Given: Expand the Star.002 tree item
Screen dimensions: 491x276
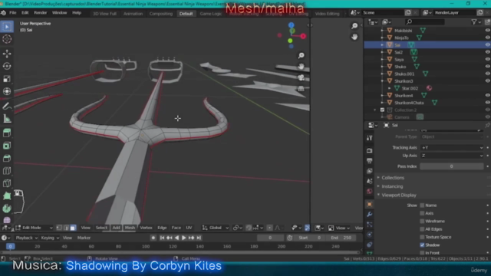Looking at the screenshot, I should (x=390, y=88).
